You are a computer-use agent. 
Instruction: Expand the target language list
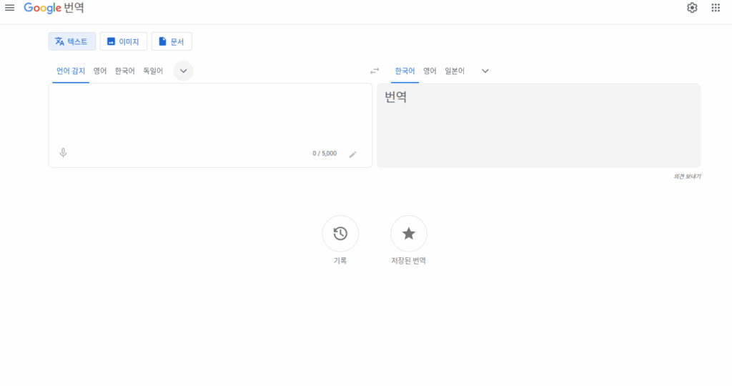(x=485, y=71)
